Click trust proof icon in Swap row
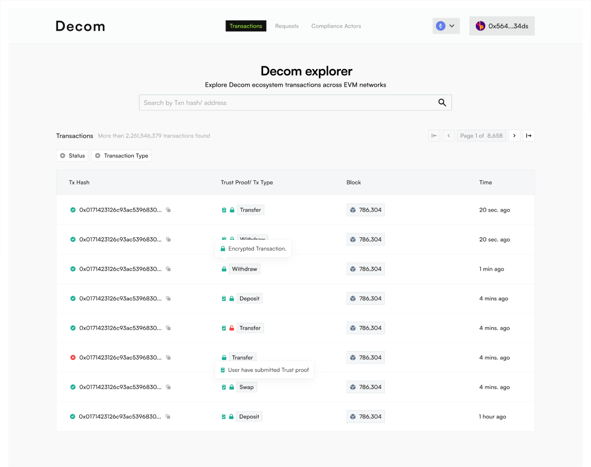Viewport: 591px width, 467px height. coord(224,387)
